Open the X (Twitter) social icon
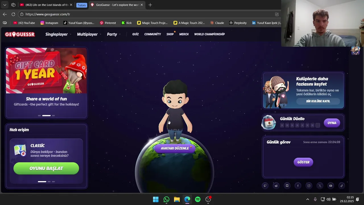364x205 pixels. point(320,186)
